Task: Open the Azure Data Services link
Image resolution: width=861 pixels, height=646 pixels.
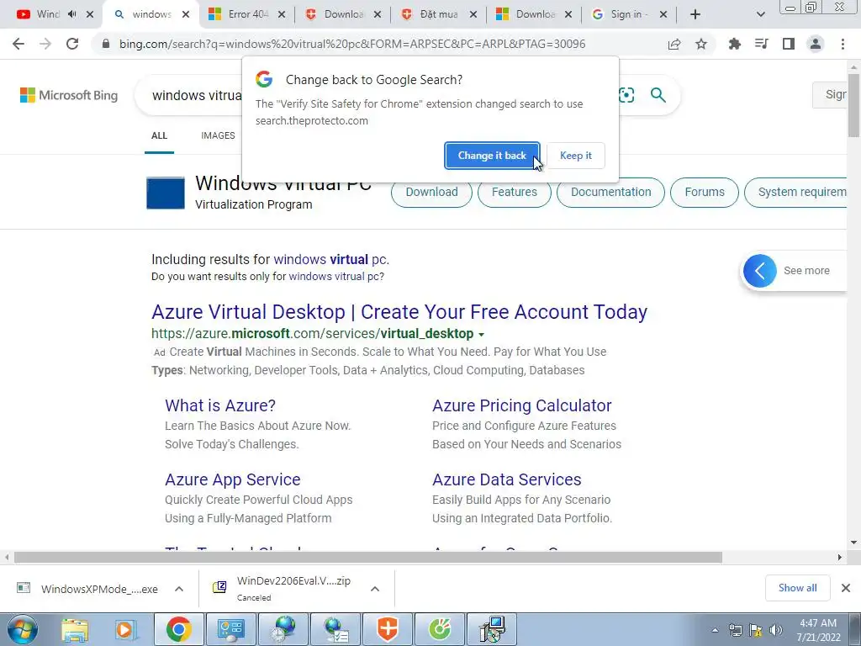Action: (x=507, y=479)
